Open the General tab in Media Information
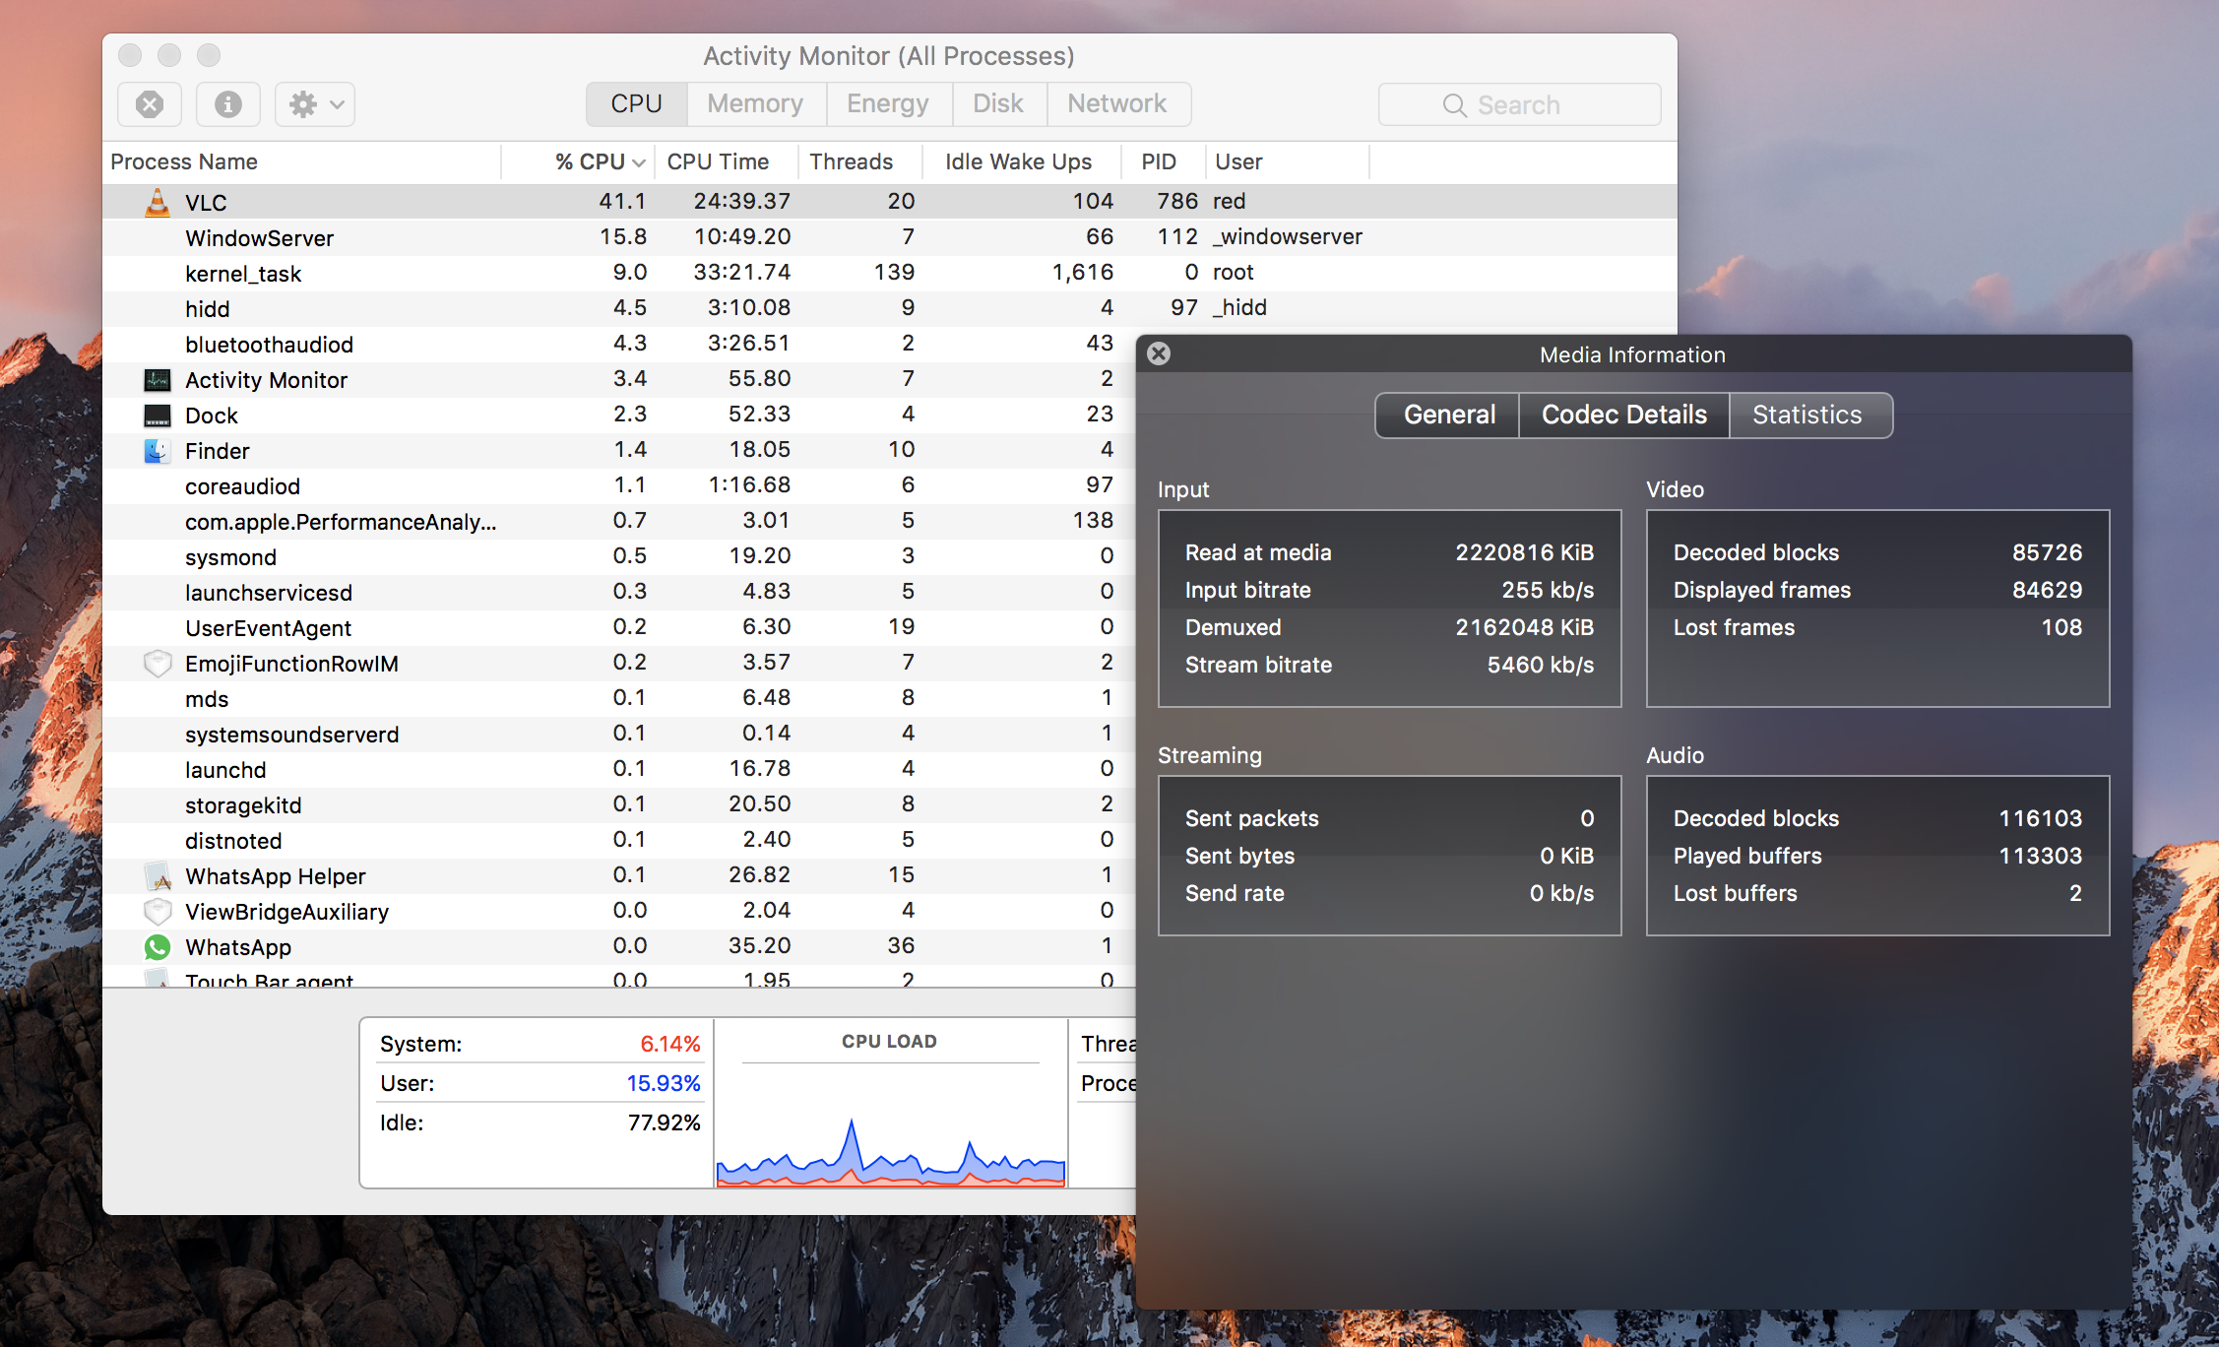 click(1448, 416)
